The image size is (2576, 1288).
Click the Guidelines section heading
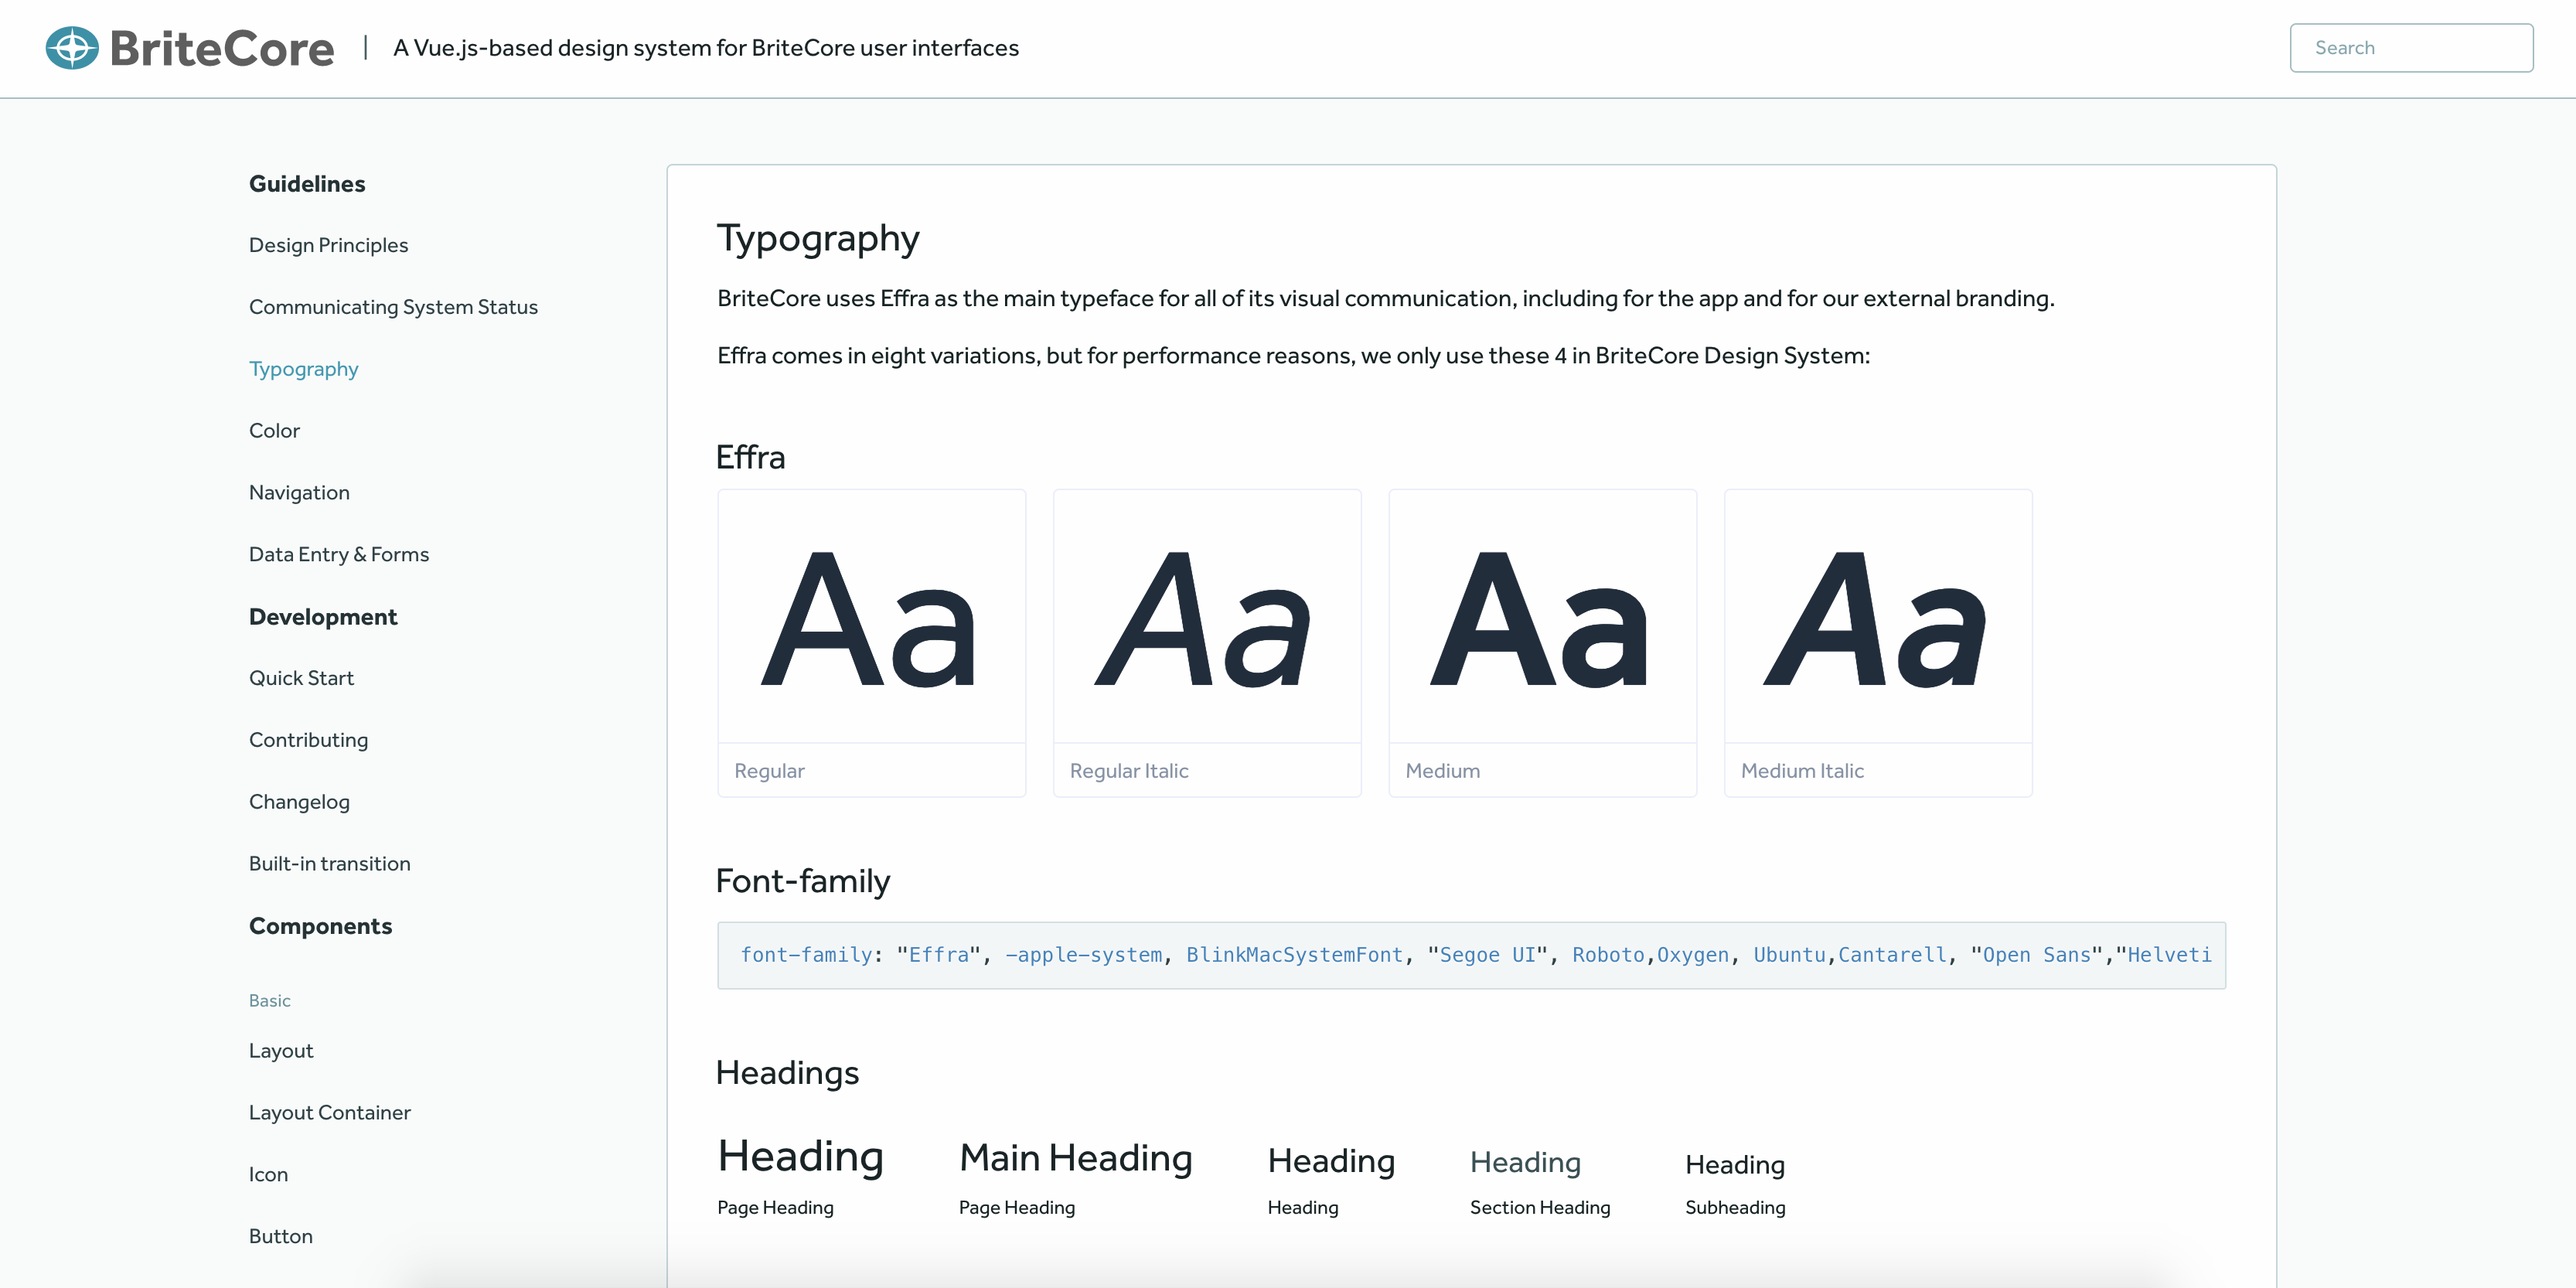pos(307,184)
